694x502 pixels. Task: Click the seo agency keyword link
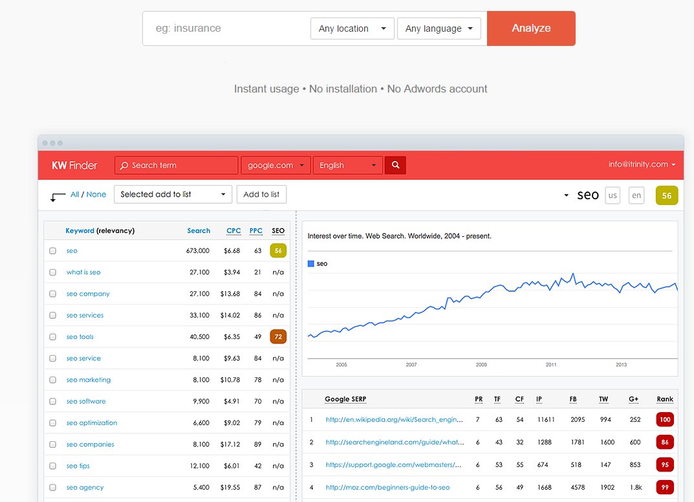tap(85, 487)
